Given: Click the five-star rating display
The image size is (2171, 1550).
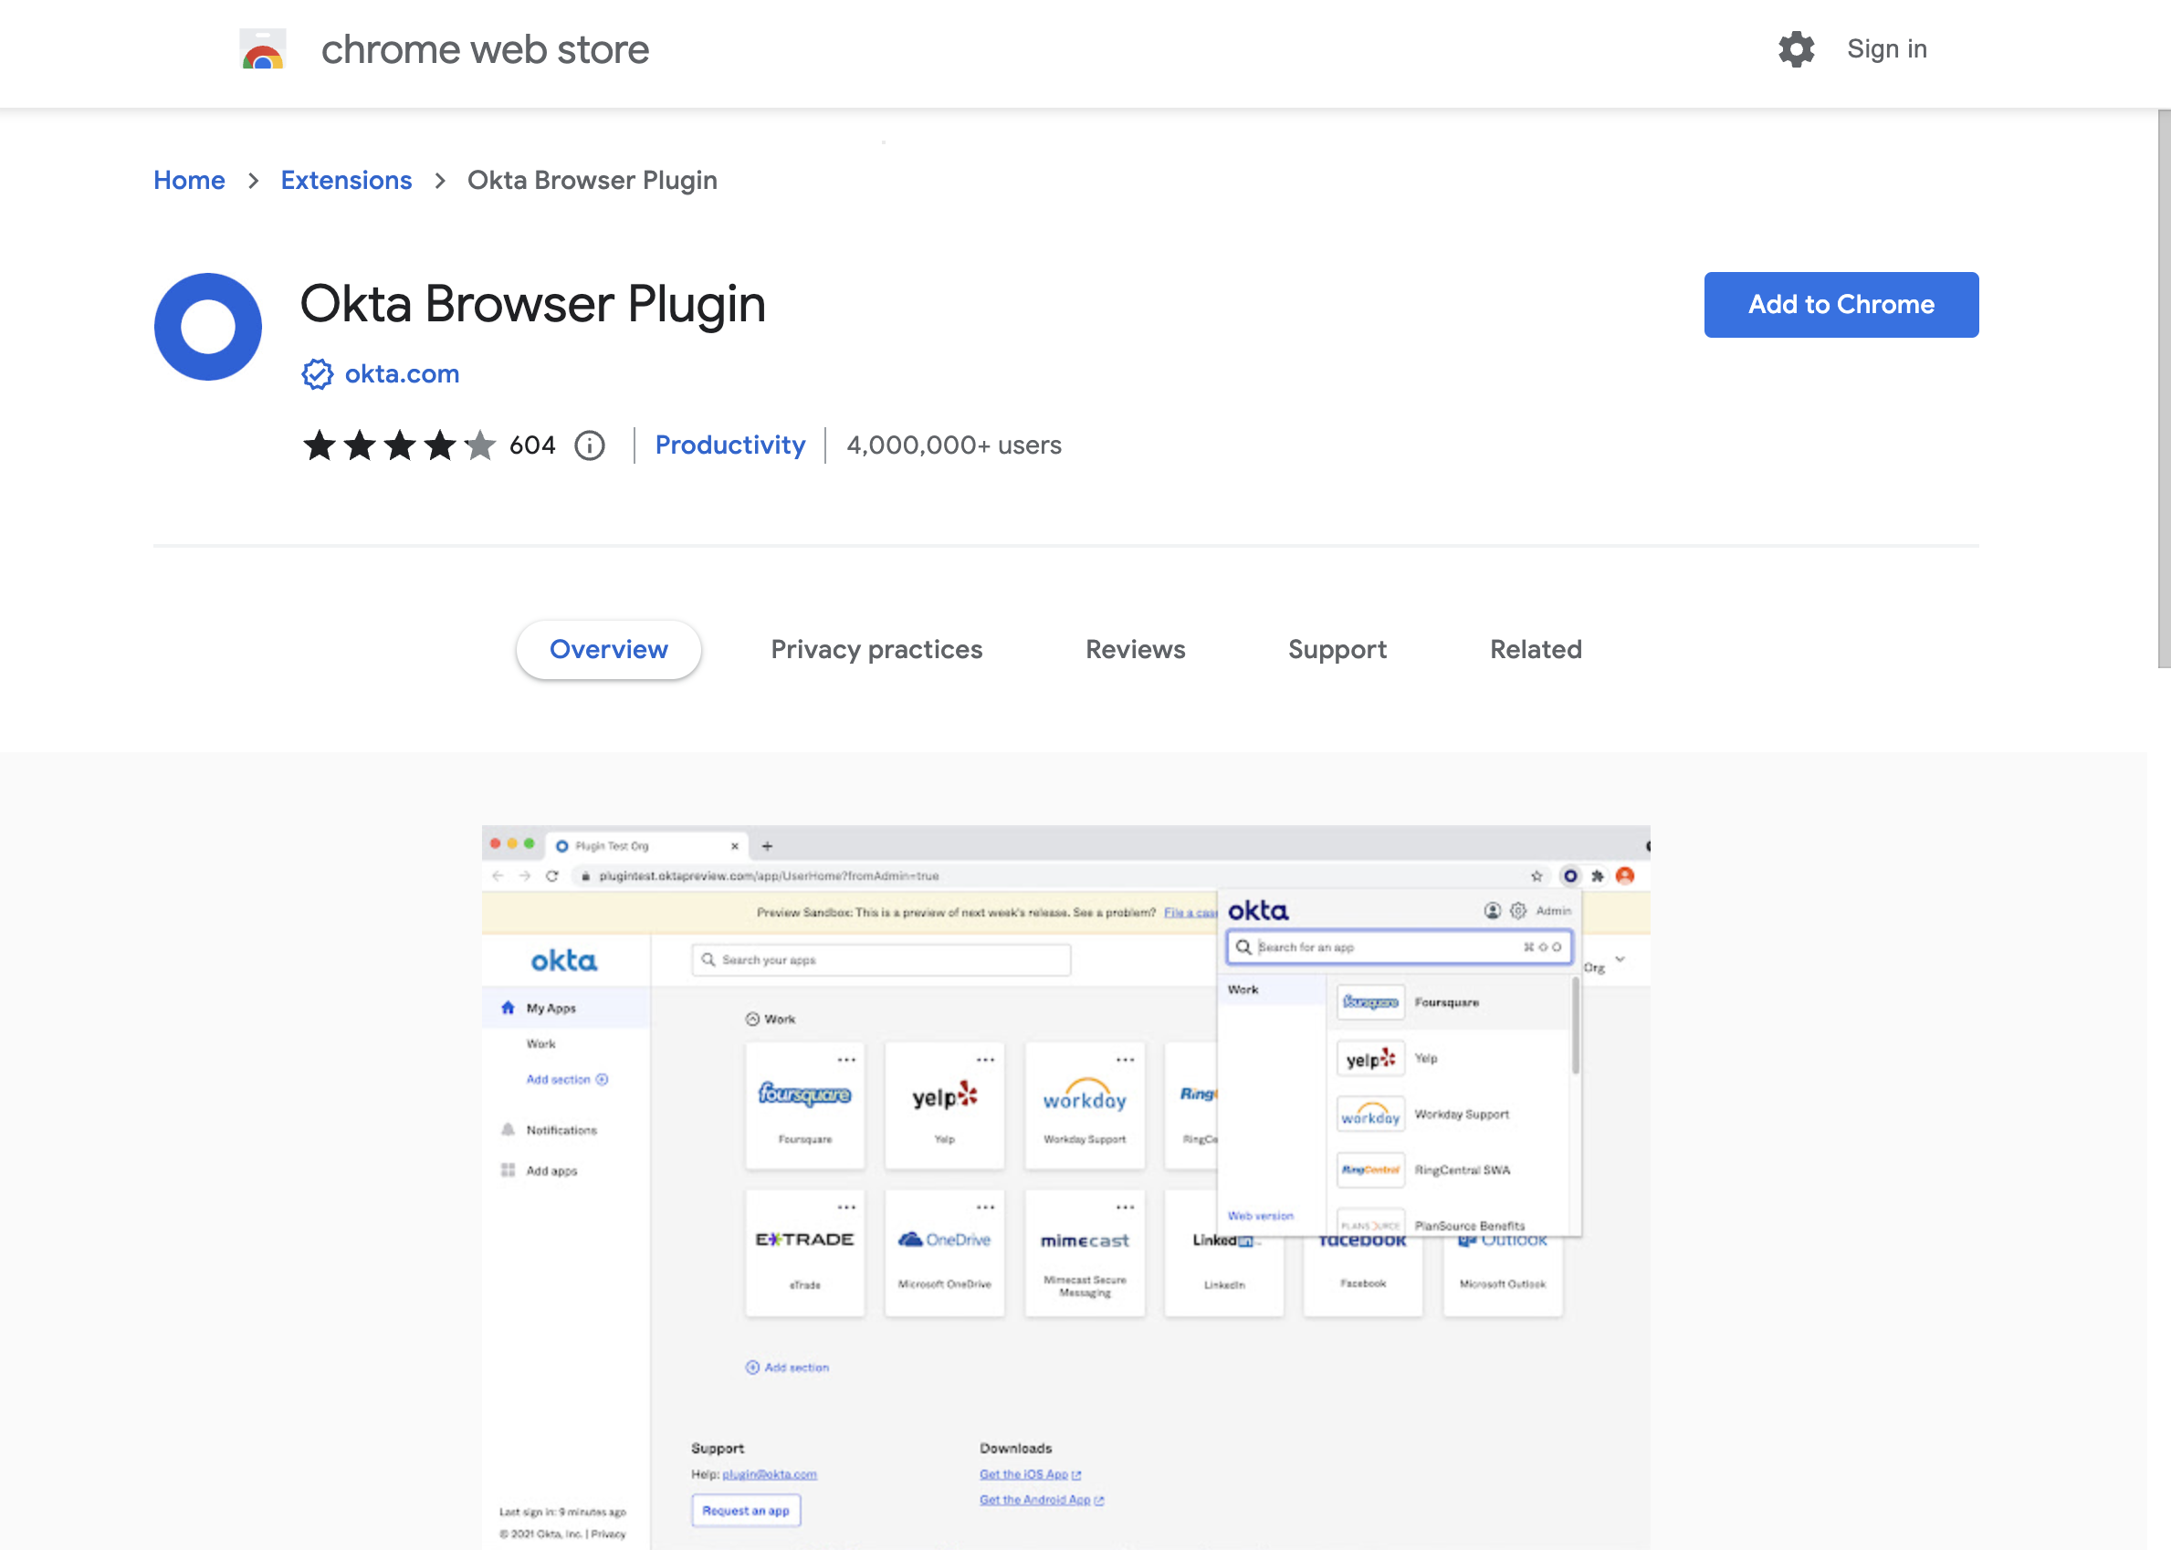Looking at the screenshot, I should point(399,445).
